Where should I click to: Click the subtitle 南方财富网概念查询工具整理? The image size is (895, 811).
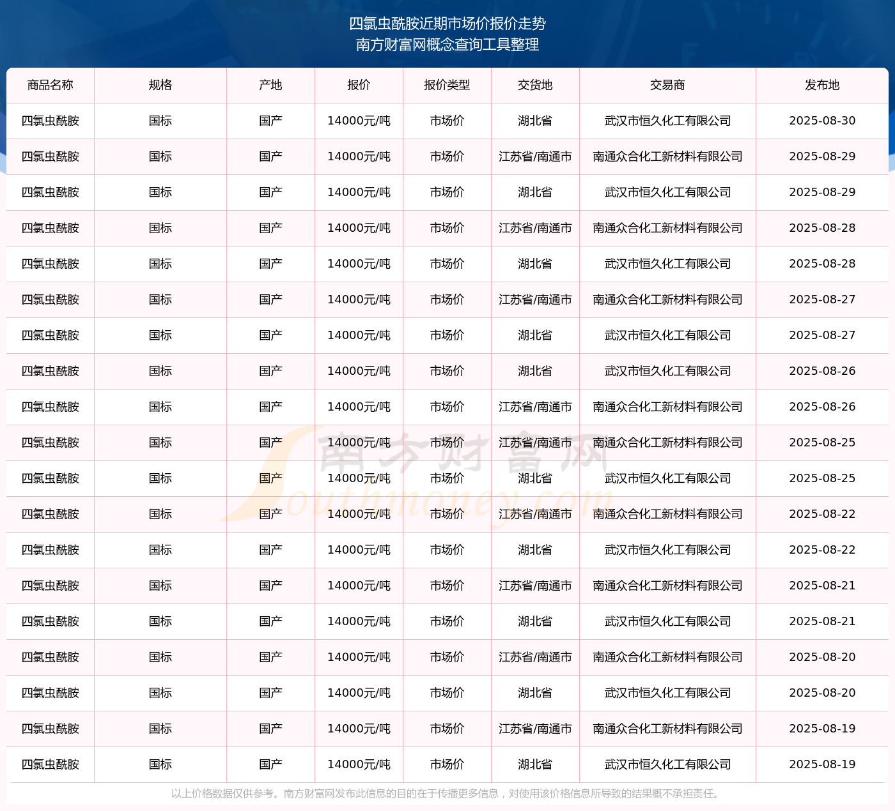447,45
